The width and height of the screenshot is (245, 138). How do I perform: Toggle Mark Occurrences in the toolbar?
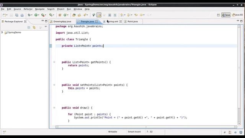click(99, 15)
